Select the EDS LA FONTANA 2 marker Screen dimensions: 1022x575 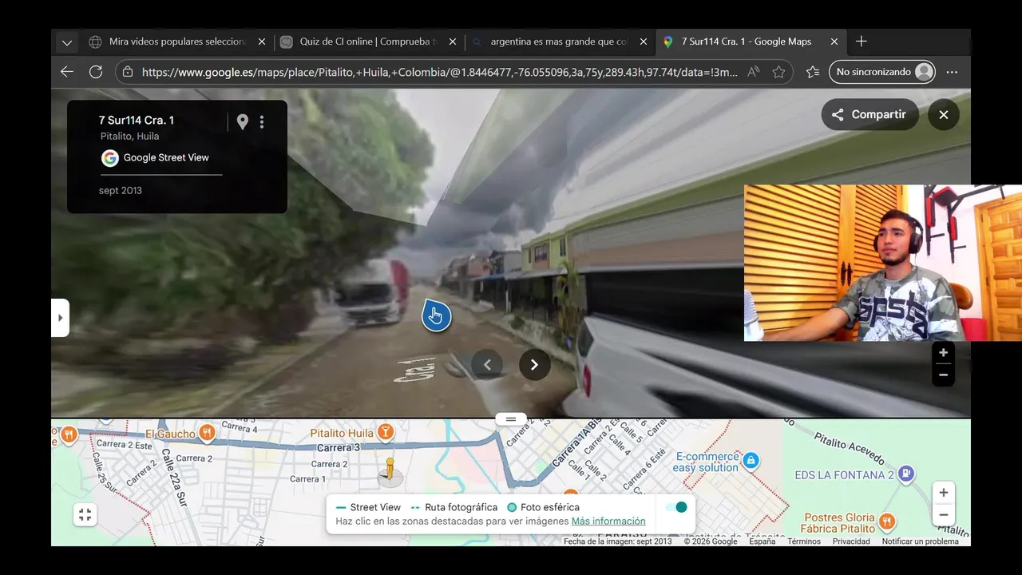click(905, 474)
